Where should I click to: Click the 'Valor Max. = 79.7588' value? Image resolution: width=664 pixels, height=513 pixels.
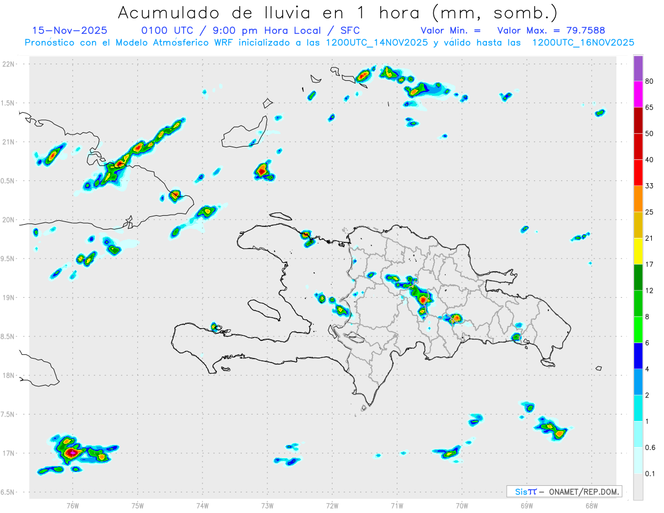pyautogui.click(x=551, y=30)
